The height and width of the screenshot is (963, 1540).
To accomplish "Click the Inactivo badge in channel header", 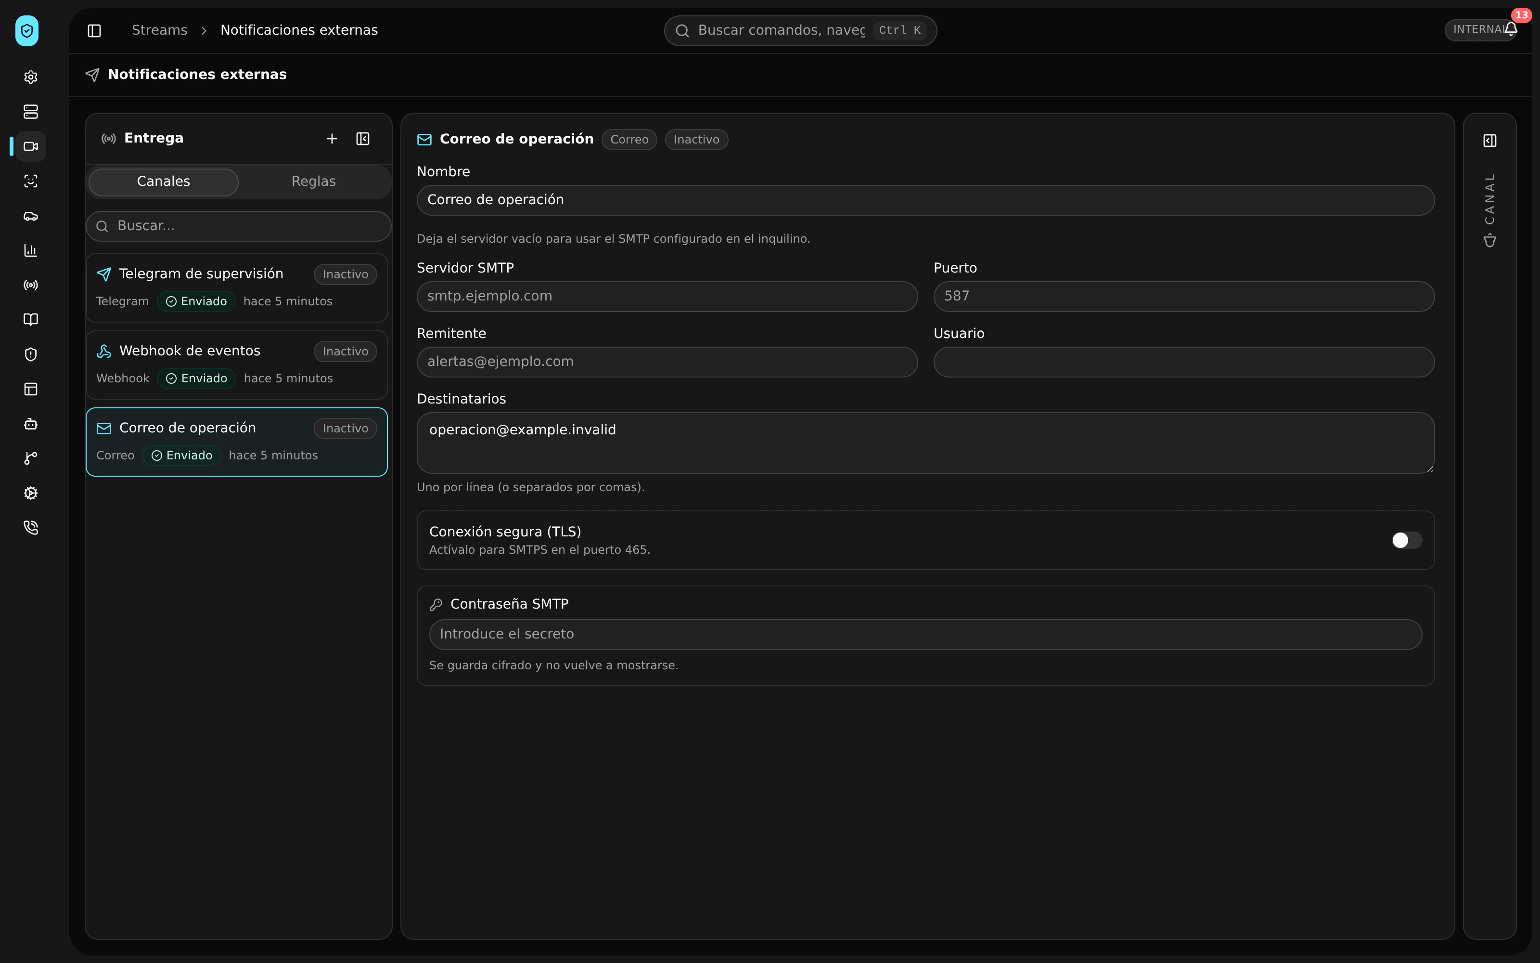I will [x=696, y=140].
